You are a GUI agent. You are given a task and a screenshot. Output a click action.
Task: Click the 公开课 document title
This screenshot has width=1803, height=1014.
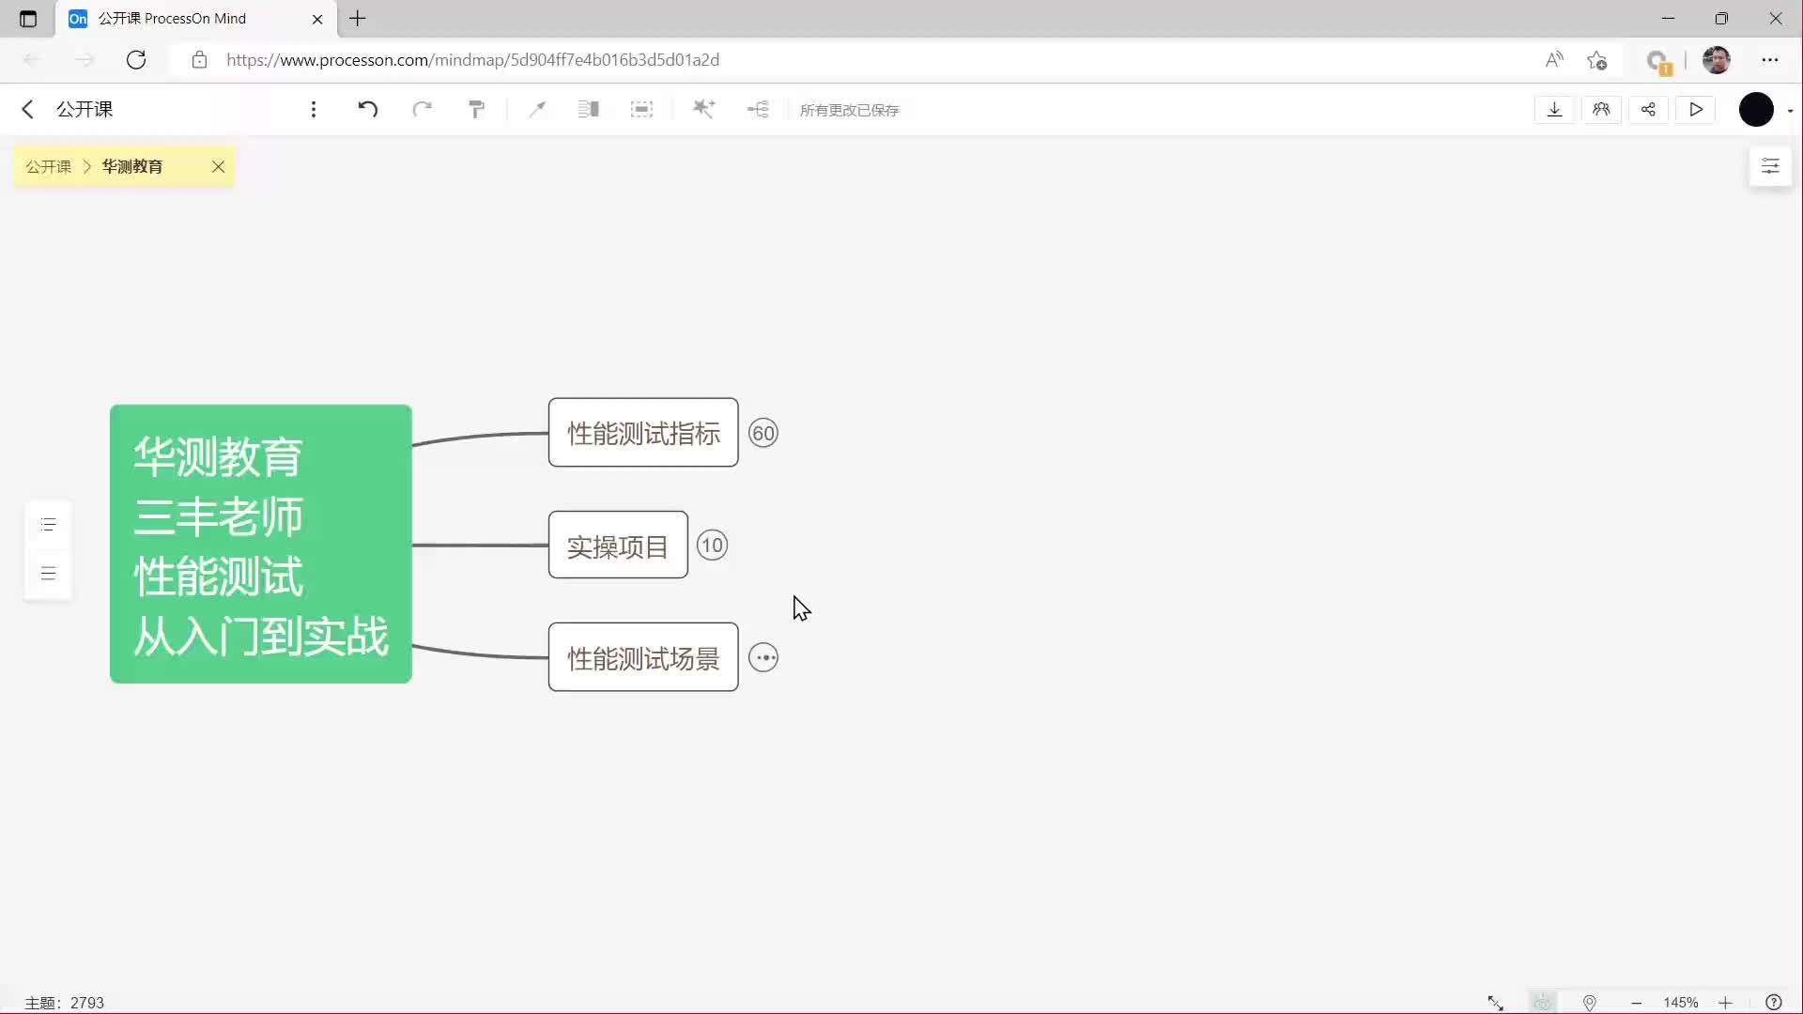tap(85, 109)
